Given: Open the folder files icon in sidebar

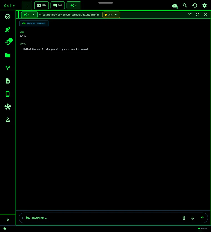Looking at the screenshot, I should pos(8,55).
